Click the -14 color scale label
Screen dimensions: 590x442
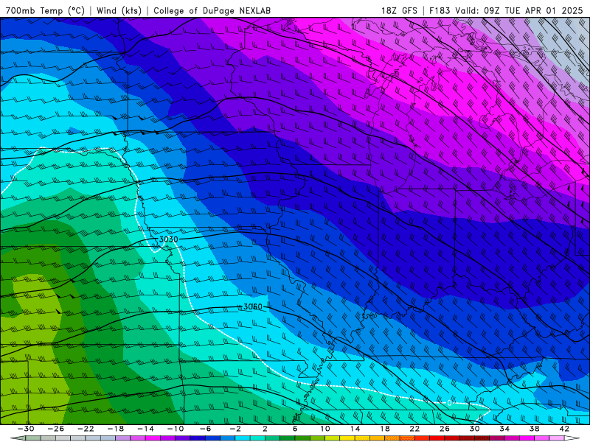(145, 429)
